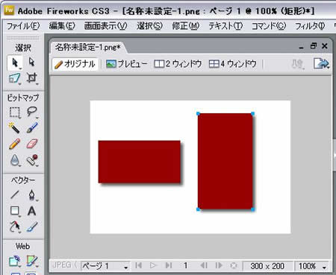Open the quick export icon
The height and width of the screenshot is (275, 336).
(x=321, y=64)
